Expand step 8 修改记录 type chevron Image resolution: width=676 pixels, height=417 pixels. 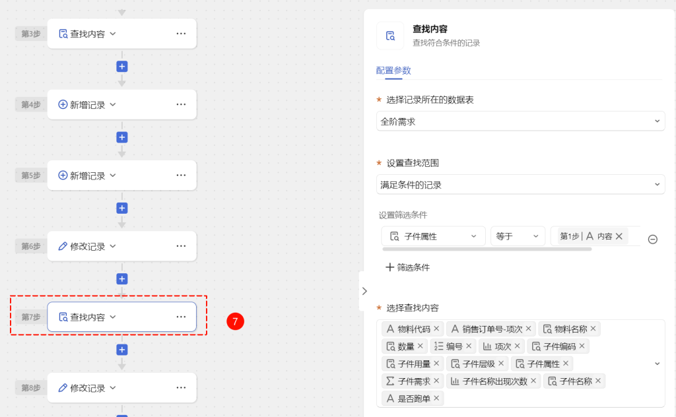click(113, 388)
